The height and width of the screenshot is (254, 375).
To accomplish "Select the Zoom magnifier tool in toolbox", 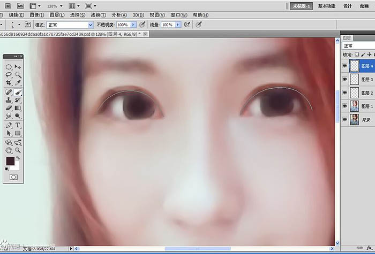I will (18, 150).
